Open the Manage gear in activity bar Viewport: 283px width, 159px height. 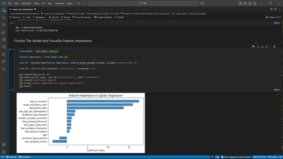pyautogui.click(x=3, y=152)
